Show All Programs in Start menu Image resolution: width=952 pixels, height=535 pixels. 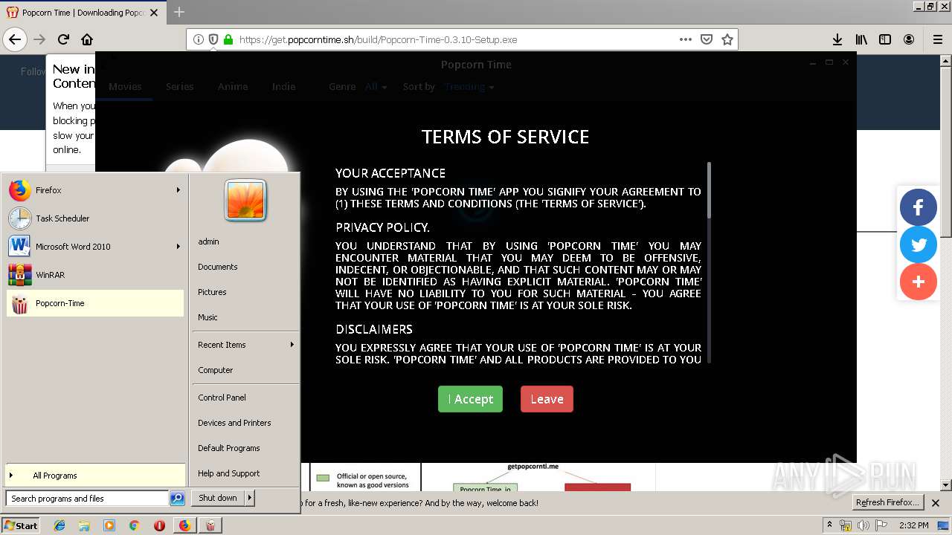point(94,476)
